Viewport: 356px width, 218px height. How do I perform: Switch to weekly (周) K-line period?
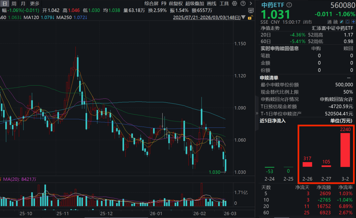coord(14,4)
